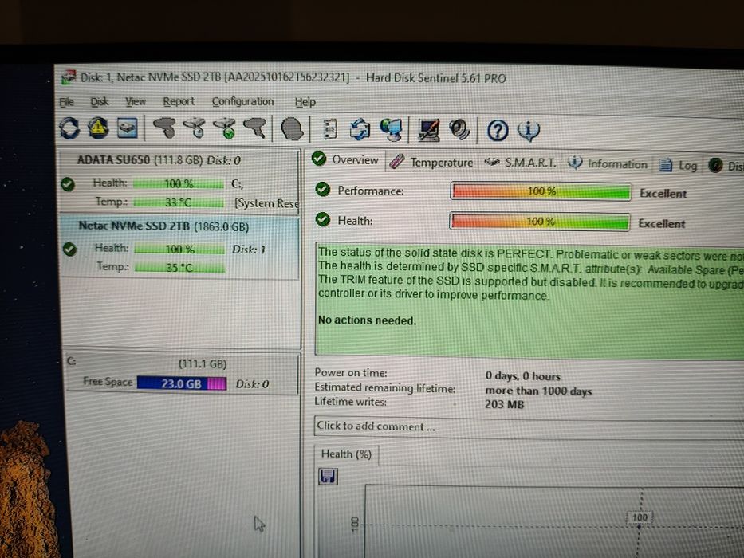744x558 pixels.
Task: Switch to the Information tab
Action: click(x=608, y=163)
